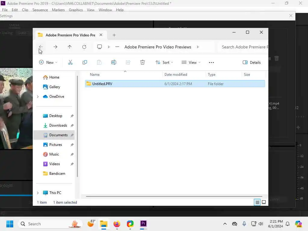Rename the selected folder
Screen dimensions: 308x231
113,63
